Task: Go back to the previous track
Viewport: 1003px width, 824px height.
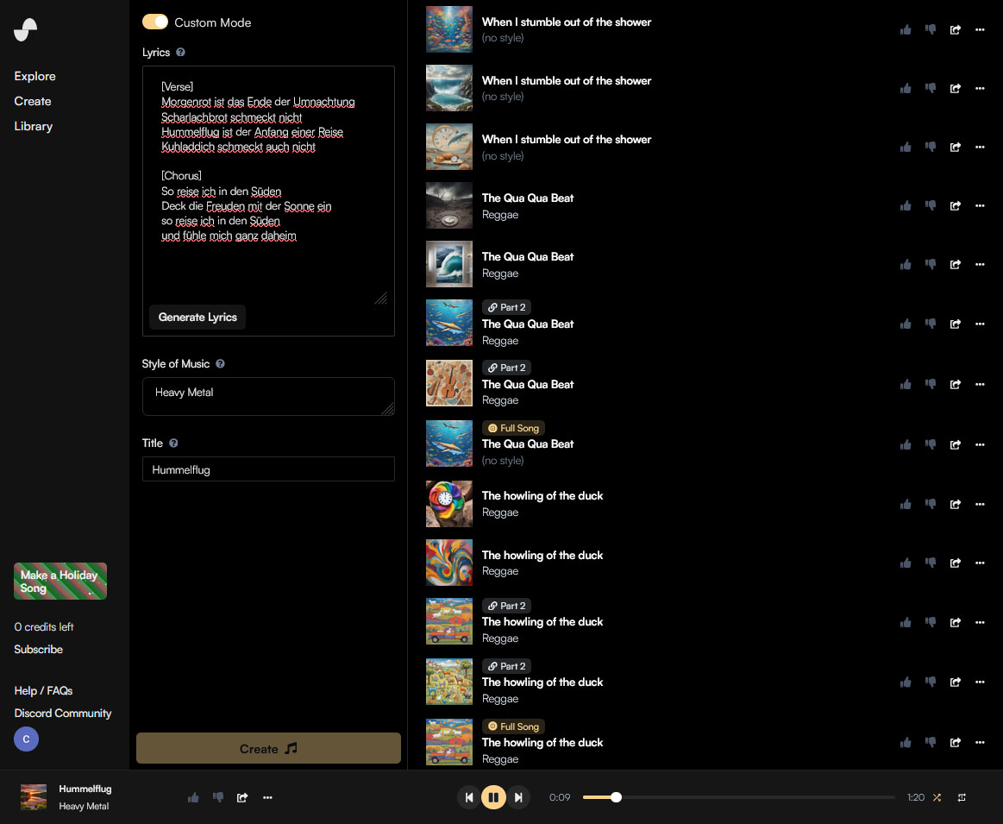Action: point(468,797)
